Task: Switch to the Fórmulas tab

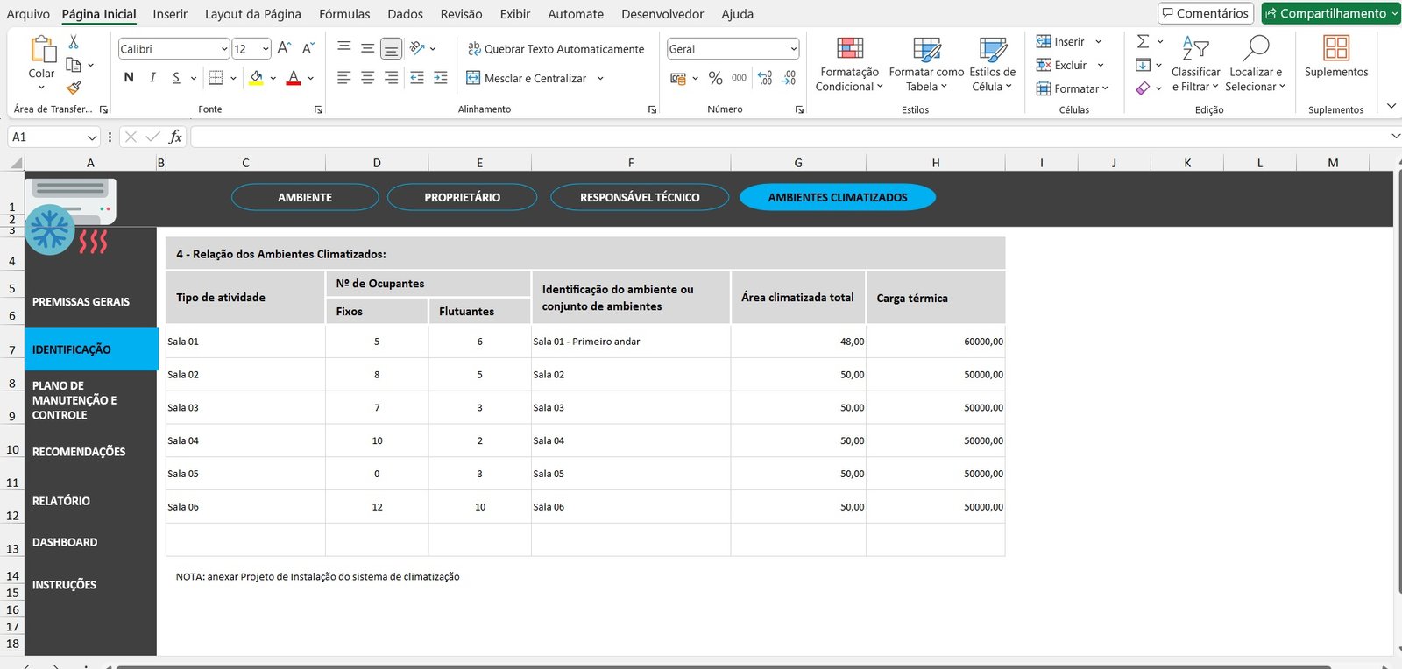Action: tap(344, 14)
